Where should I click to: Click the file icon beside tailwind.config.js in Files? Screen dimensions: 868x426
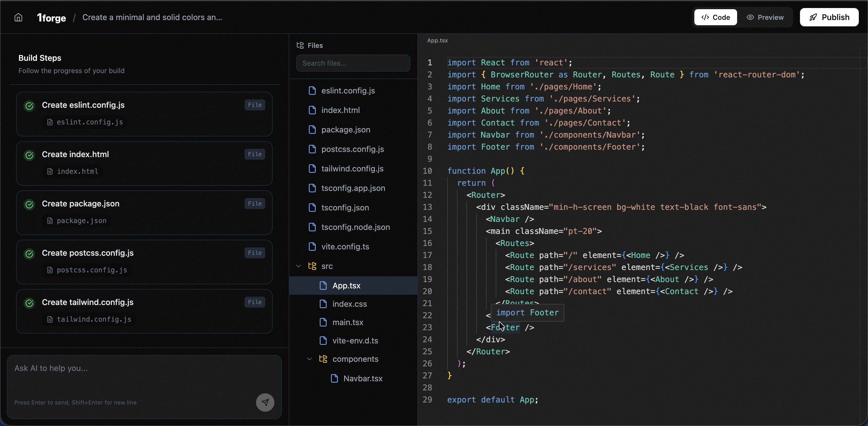(312, 169)
